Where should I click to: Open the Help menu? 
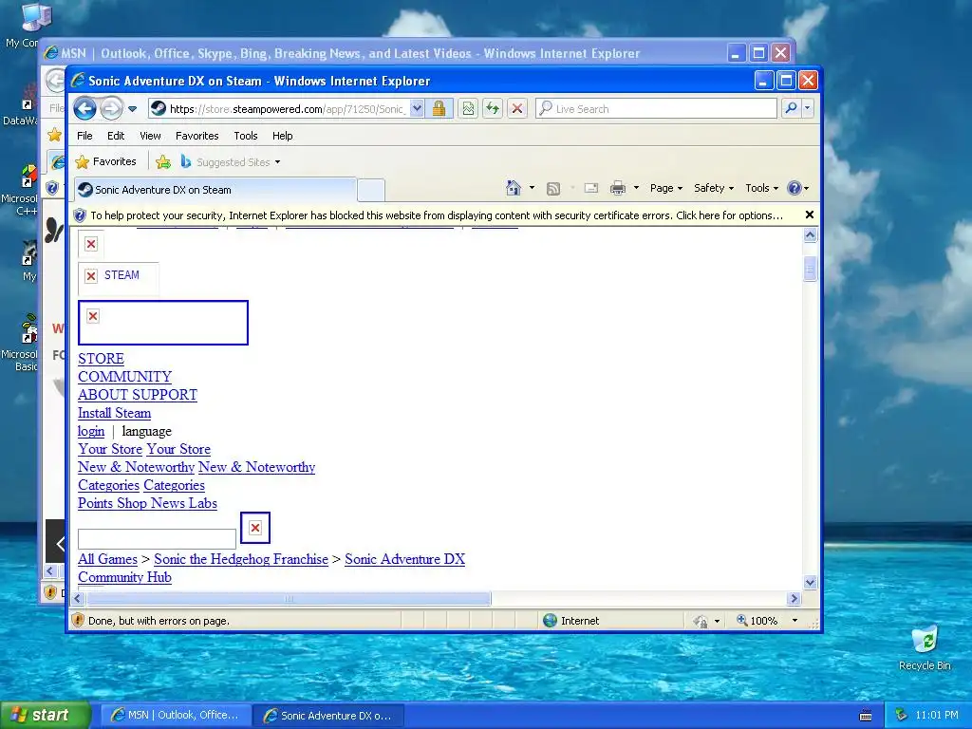point(282,136)
